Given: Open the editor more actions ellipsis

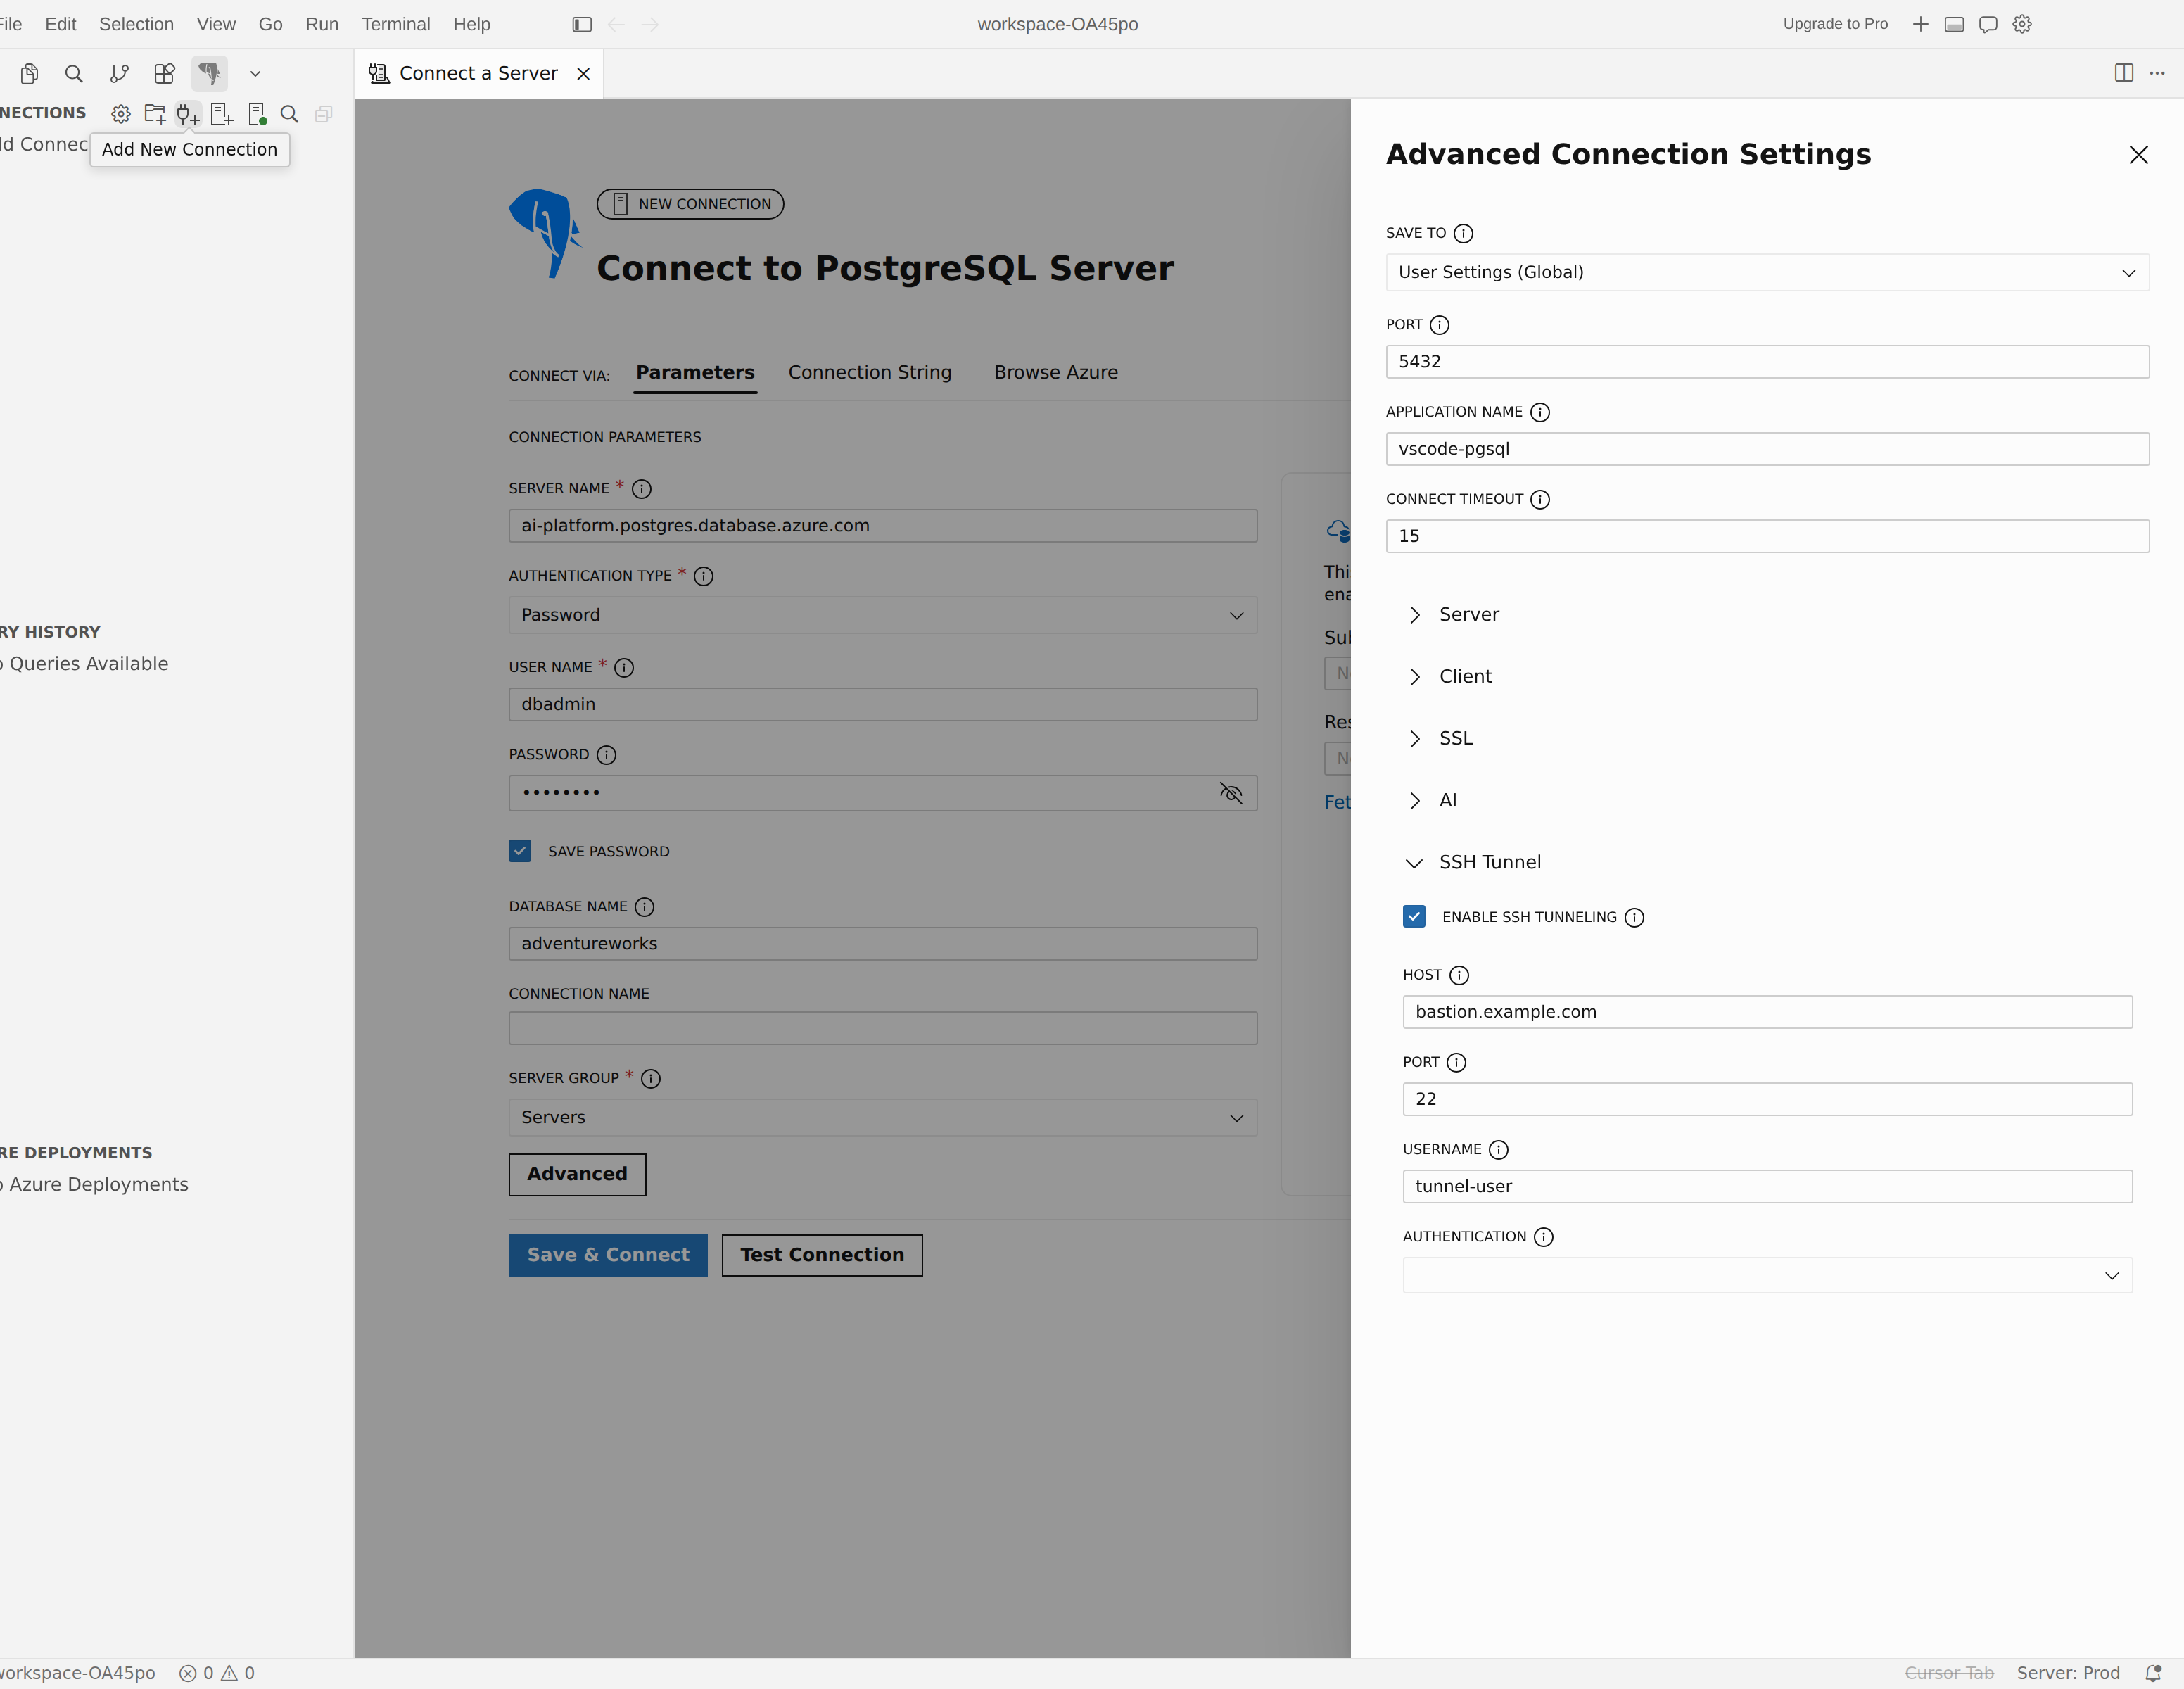Looking at the screenshot, I should 2157,73.
